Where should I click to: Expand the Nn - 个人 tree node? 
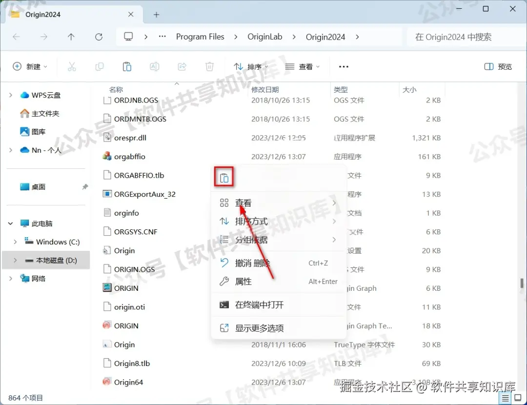pos(10,150)
